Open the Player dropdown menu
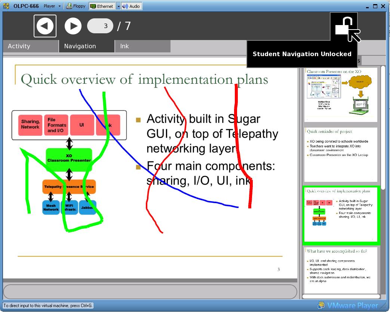This screenshot has height=312, width=390. [52, 6]
